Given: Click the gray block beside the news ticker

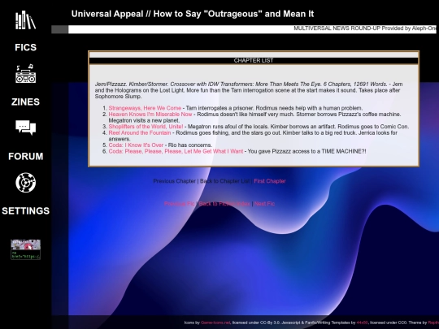Looking at the screenshot, I should pyautogui.click(x=60, y=29).
